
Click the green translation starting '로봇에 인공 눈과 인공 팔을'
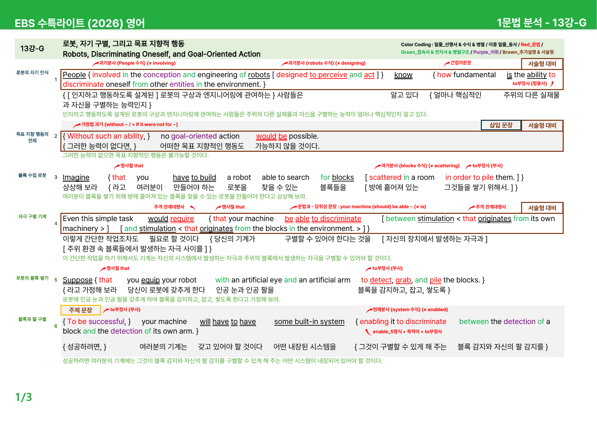click(171, 299)
